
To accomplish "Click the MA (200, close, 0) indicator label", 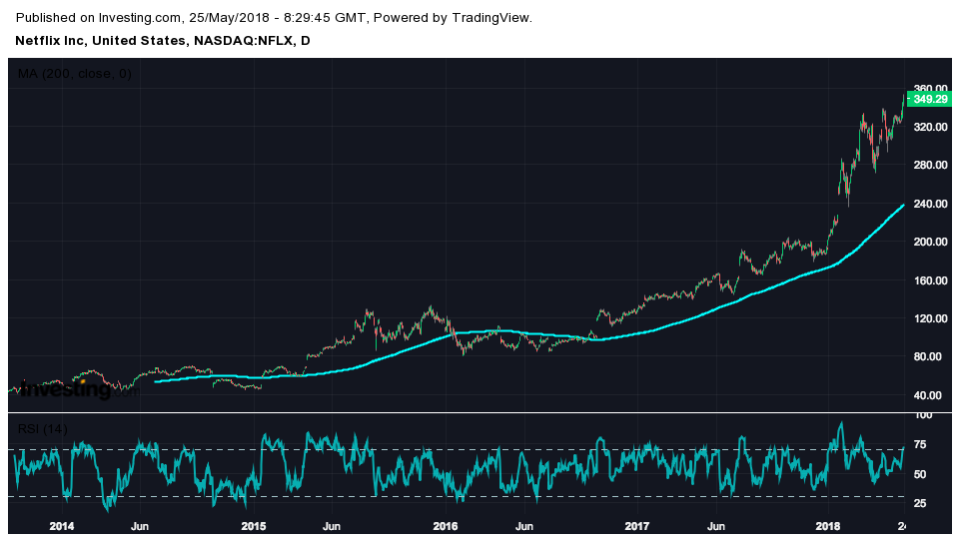I will [75, 74].
